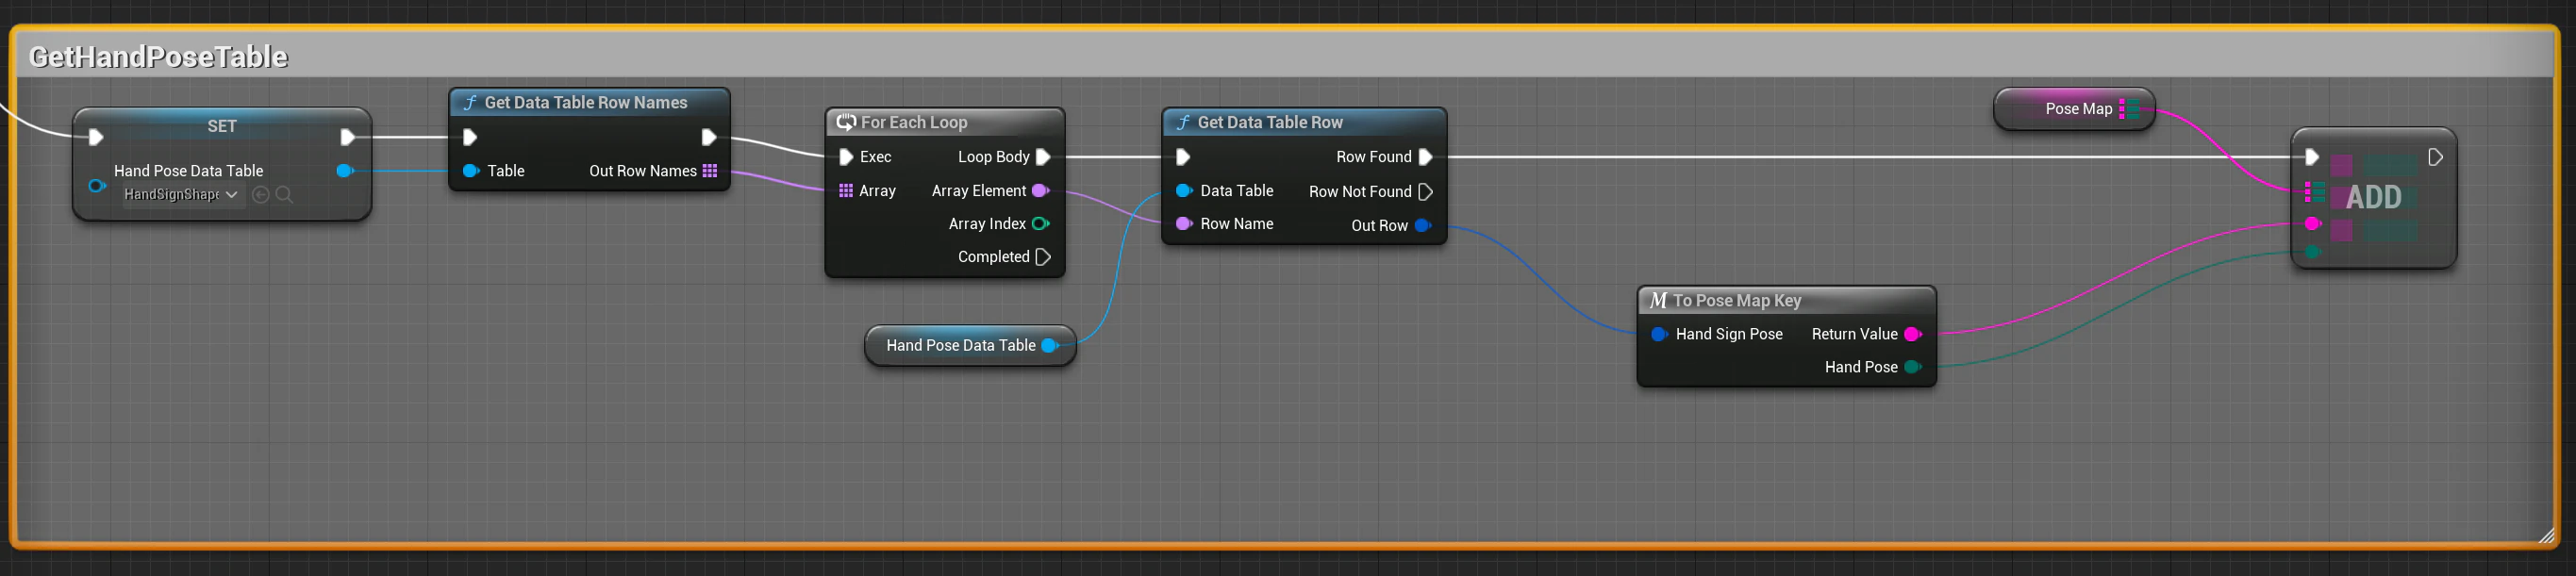Click Get Data Table Row input exec pin
Screen dimensions: 2576x576
pyautogui.click(x=1183, y=157)
